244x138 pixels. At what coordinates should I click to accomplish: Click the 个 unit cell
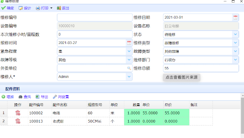[x=117, y=121]
